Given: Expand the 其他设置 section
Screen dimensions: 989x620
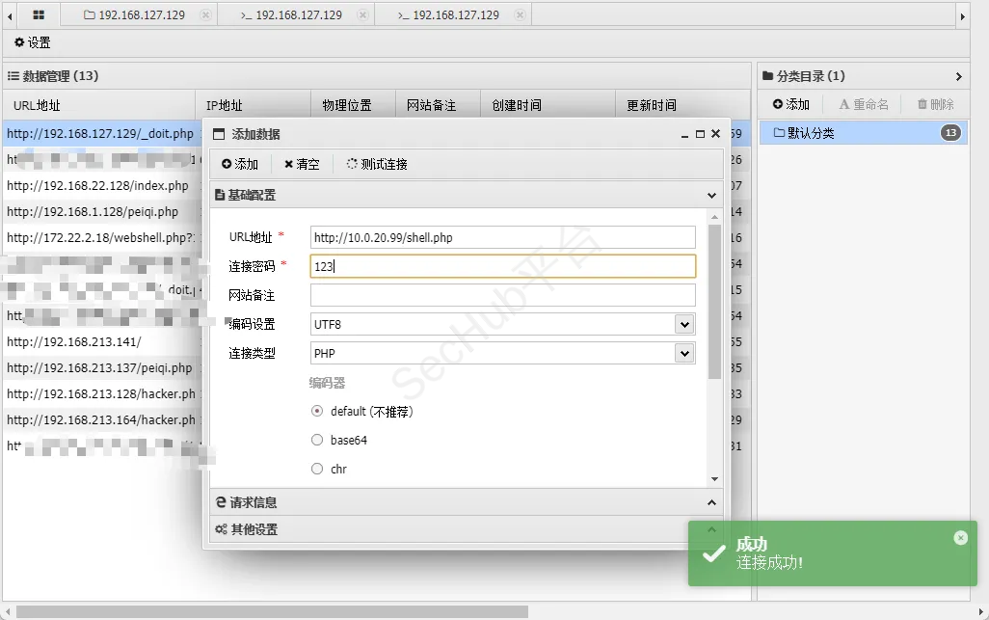Looking at the screenshot, I should click(467, 529).
